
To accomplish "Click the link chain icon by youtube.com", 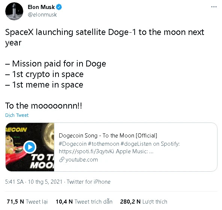I will point(61,160).
